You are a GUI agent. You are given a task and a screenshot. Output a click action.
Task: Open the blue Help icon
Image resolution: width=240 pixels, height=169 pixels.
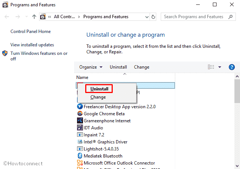(x=232, y=67)
